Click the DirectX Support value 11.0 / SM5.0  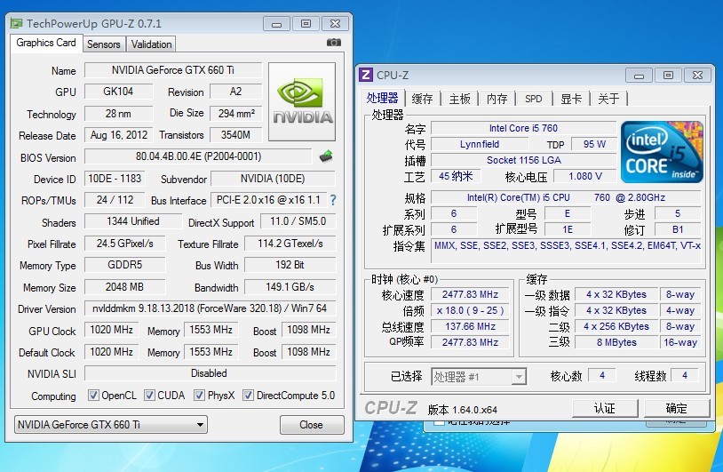coord(298,221)
